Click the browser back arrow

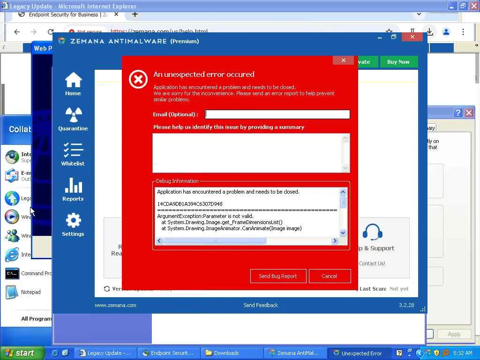[x=17, y=31]
